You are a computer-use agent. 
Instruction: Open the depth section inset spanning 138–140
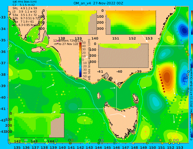(72, 23)
